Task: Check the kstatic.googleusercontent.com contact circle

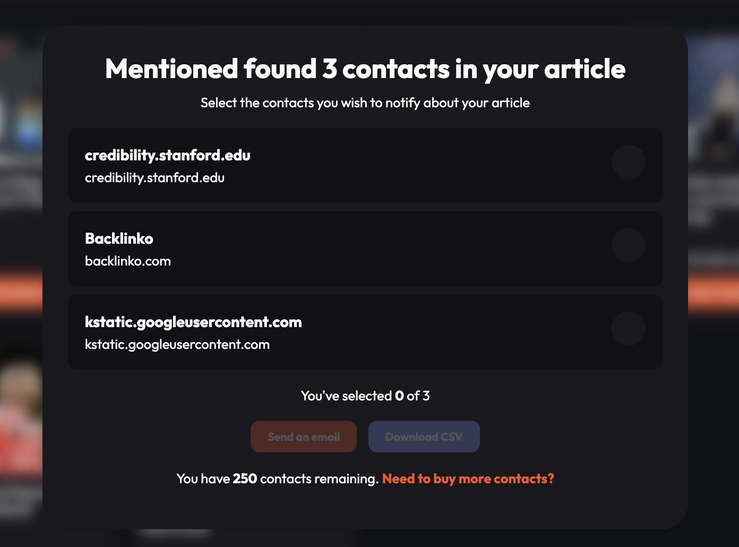Action: point(628,328)
